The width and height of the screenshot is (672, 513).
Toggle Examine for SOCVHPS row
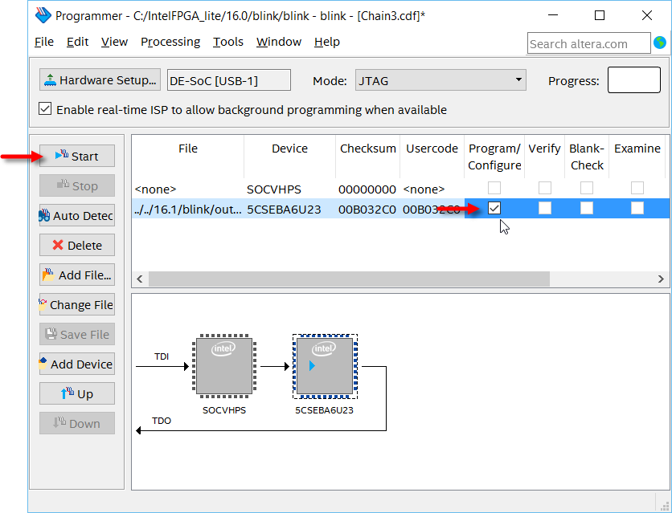pyautogui.click(x=637, y=188)
